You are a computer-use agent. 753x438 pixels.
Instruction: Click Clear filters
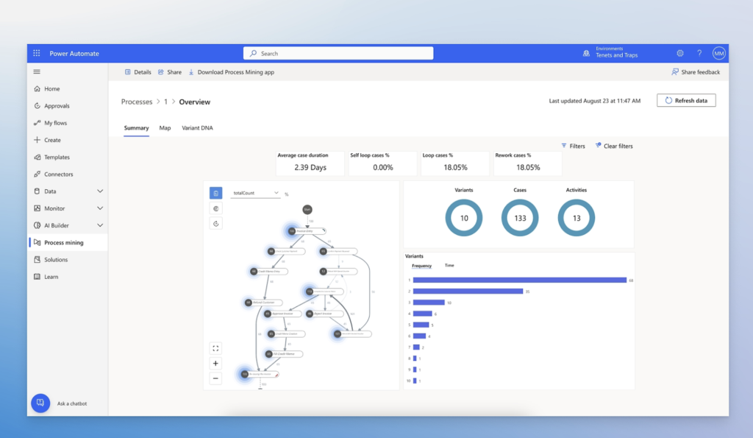click(614, 146)
